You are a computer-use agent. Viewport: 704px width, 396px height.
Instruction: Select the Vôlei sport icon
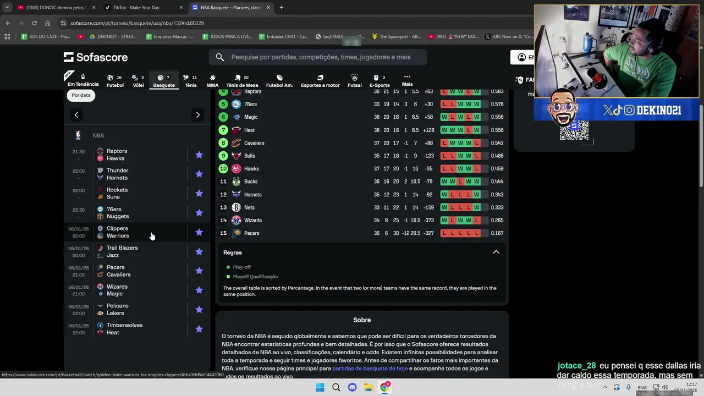click(138, 81)
